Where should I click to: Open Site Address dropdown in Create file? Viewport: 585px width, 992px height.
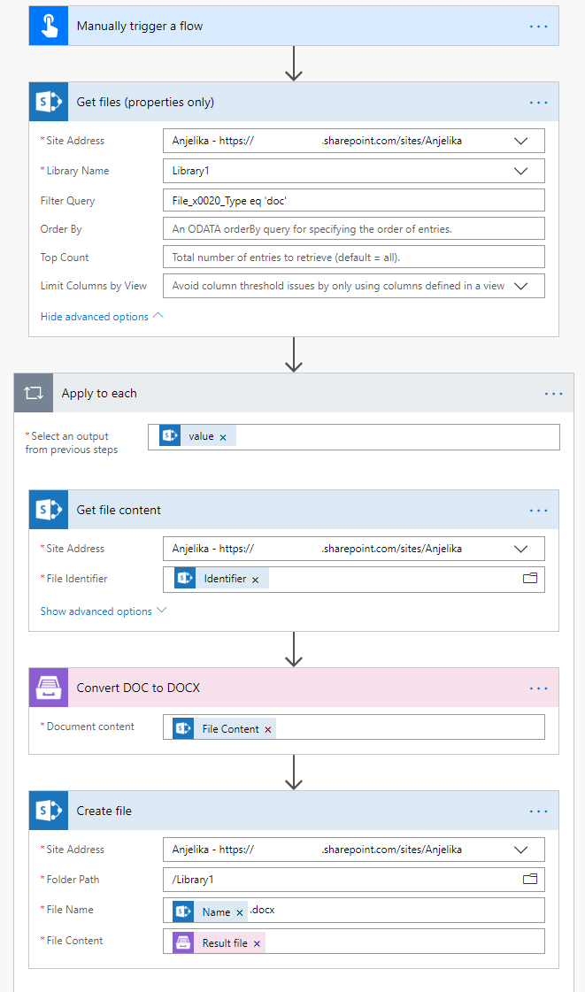click(520, 850)
